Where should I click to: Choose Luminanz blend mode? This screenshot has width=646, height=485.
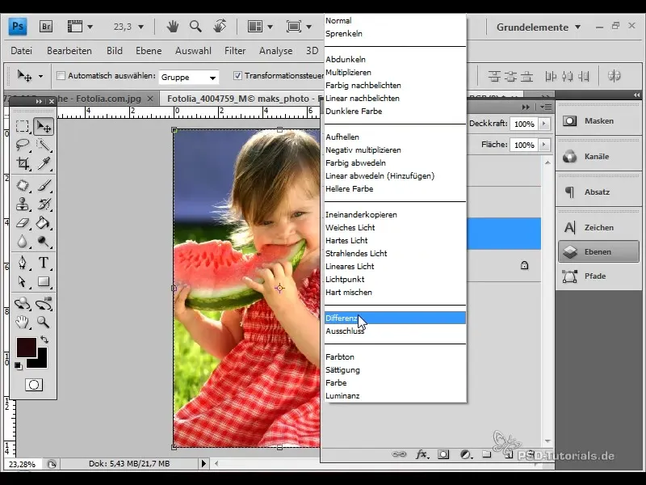pos(395,395)
